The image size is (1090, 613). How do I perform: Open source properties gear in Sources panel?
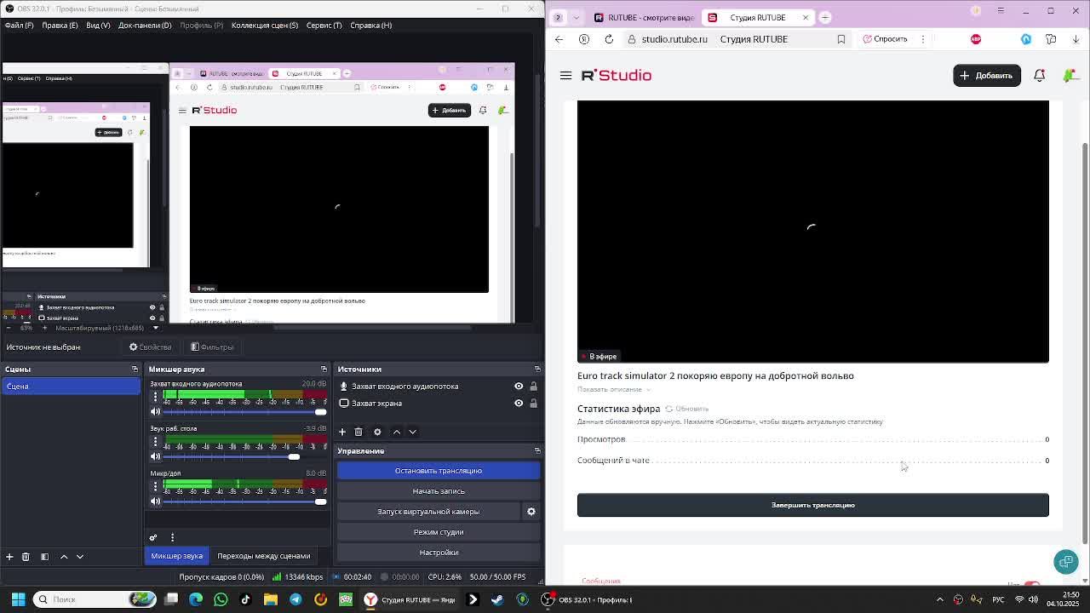coord(377,432)
